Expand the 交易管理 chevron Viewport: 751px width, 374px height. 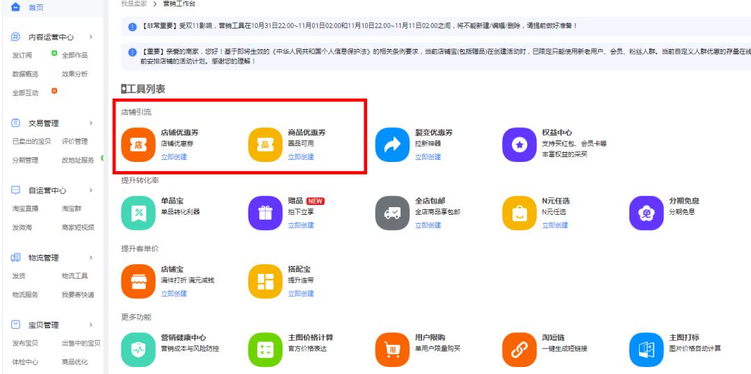point(90,123)
